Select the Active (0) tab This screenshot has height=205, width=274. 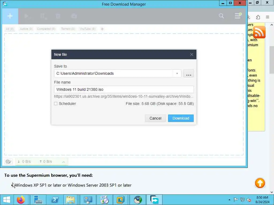(26, 29)
